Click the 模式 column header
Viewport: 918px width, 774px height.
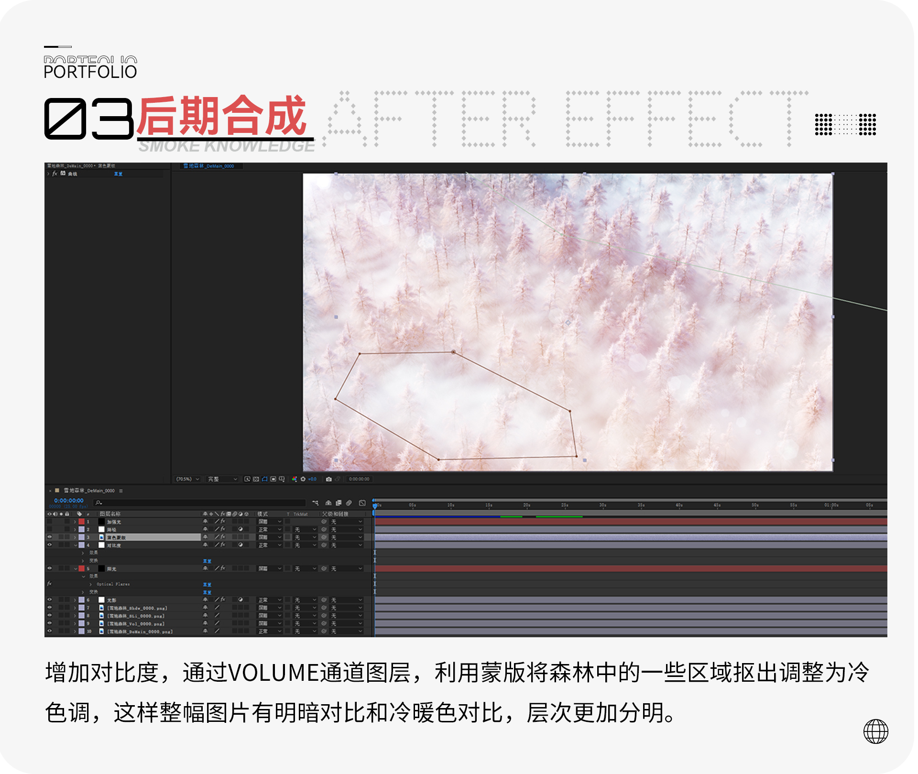(x=263, y=514)
